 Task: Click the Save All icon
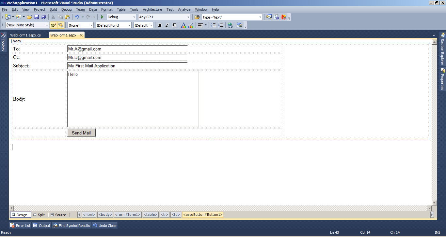coord(44,17)
